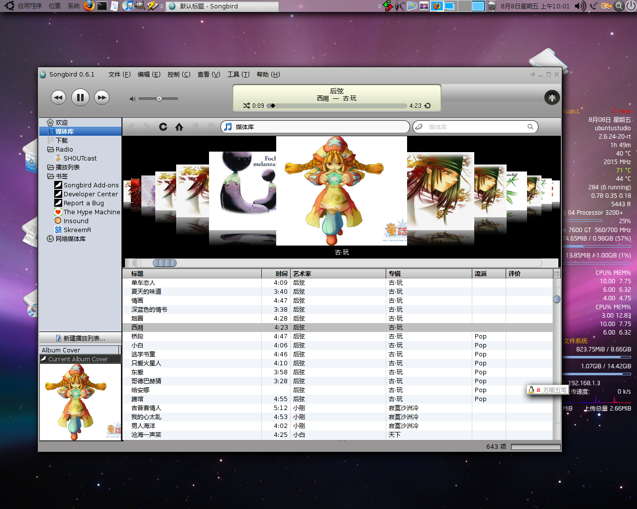Viewport: 637px width, 509px height.
Task: Select the song 吉普赛情人
Action: [338, 408]
